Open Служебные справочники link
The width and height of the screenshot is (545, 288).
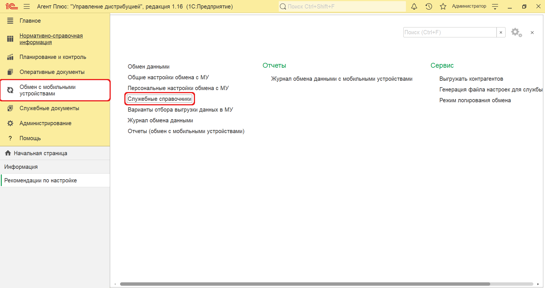(160, 99)
